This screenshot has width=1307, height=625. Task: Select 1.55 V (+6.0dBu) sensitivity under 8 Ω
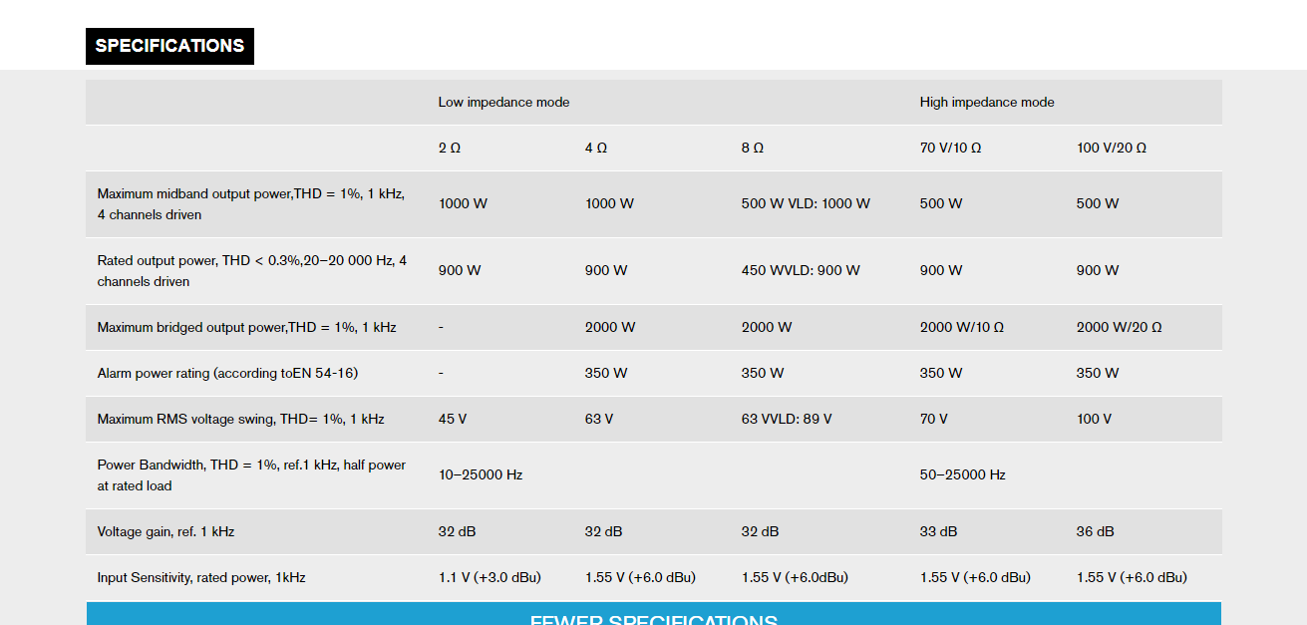point(795,578)
